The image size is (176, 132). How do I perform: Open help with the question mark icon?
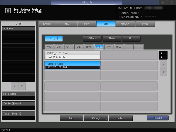coord(172,2)
